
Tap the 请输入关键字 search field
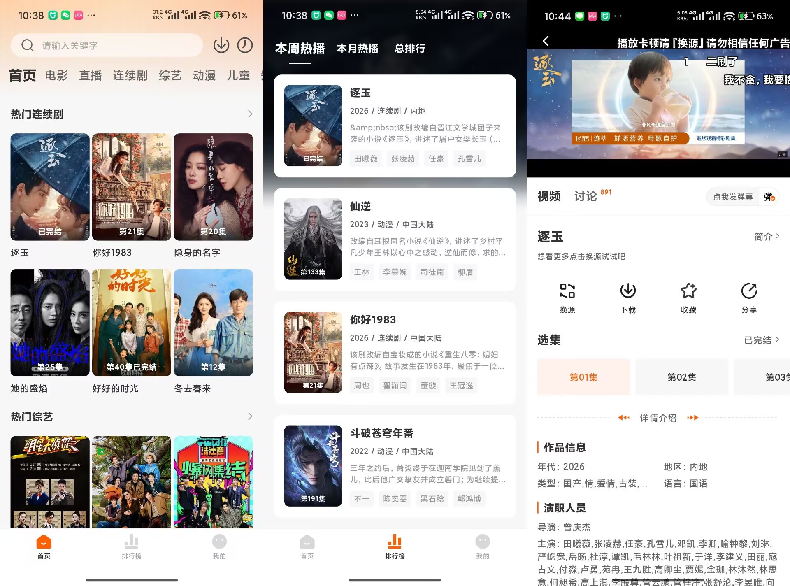(x=107, y=45)
